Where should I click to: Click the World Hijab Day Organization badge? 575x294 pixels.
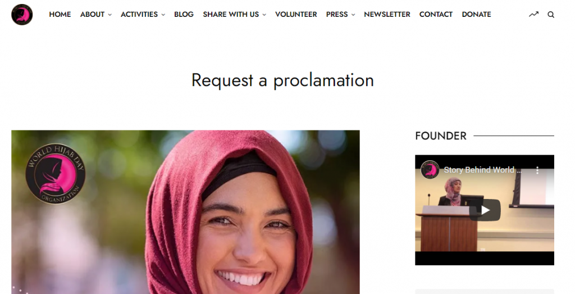[x=56, y=174]
